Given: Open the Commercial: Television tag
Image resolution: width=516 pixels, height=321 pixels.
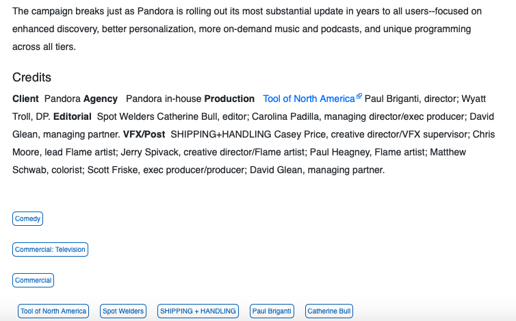Looking at the screenshot, I should click(x=51, y=250).
